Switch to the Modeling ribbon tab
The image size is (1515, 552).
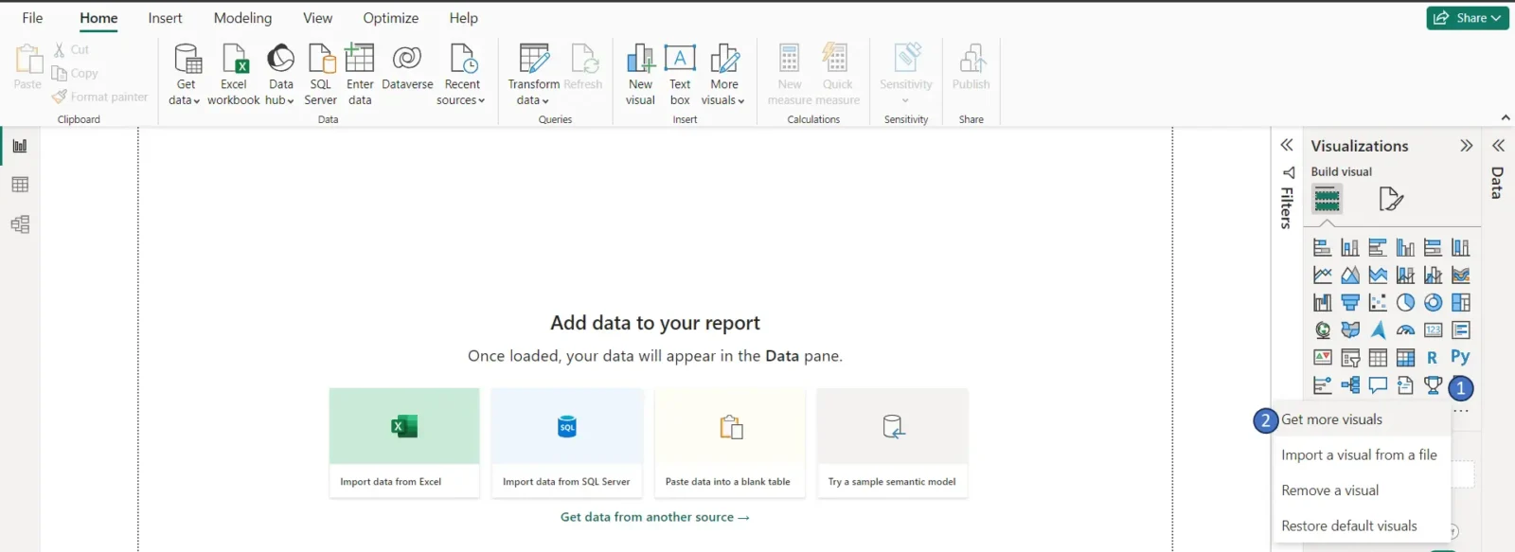click(x=242, y=18)
